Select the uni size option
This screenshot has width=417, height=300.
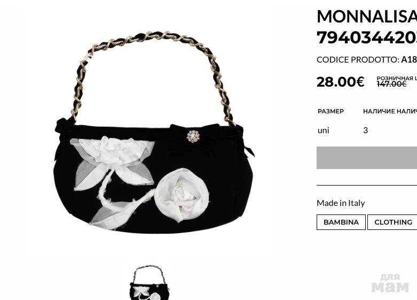click(324, 130)
